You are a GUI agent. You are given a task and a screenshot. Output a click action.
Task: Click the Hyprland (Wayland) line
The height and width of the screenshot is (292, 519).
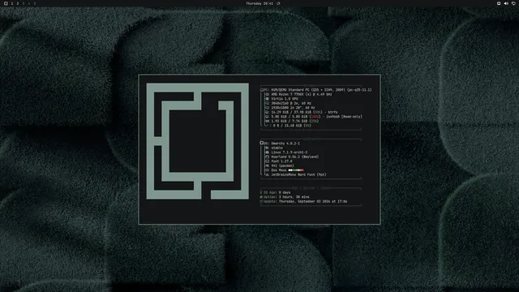pos(292,157)
